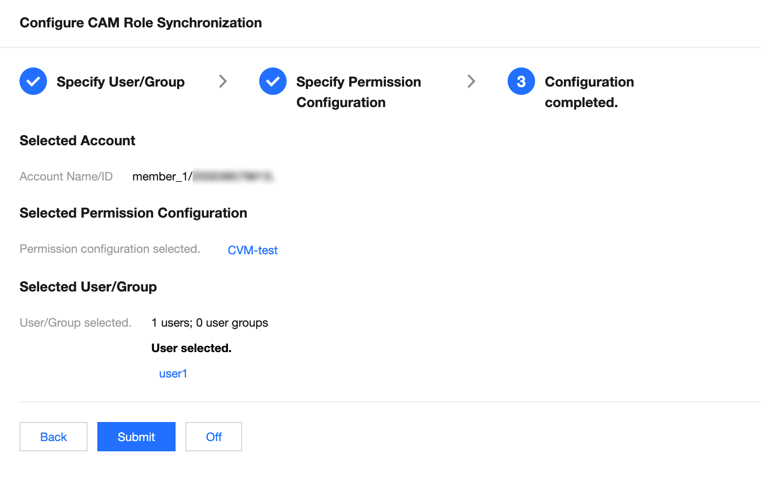Select the "Specify User/Group" step label

pyautogui.click(x=121, y=82)
